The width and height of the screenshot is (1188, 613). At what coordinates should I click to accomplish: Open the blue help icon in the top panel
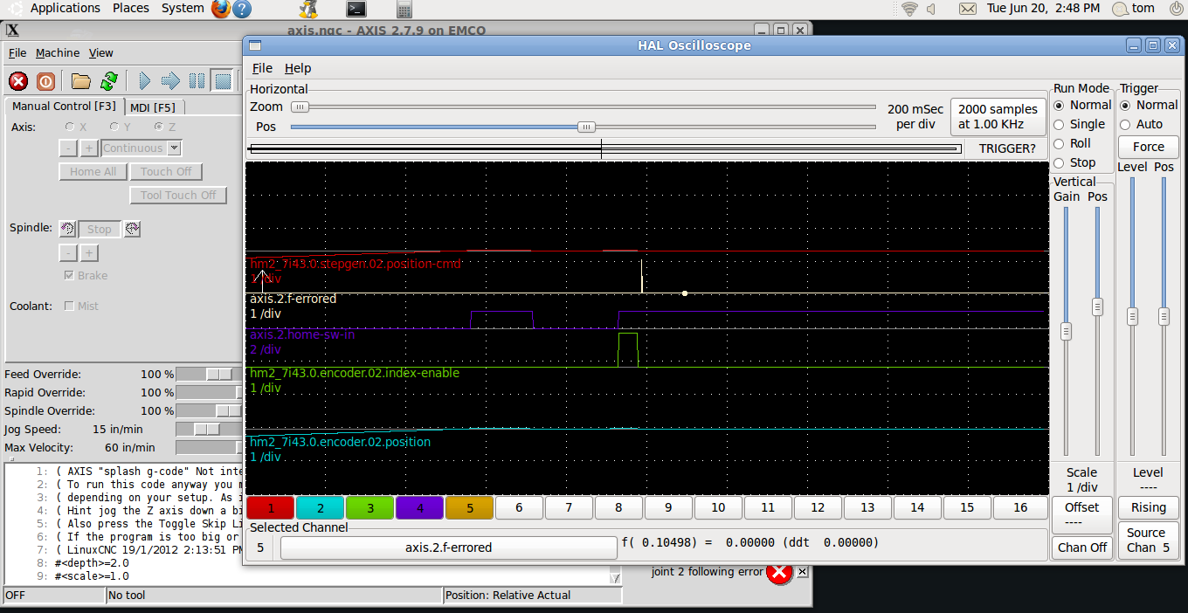point(242,9)
